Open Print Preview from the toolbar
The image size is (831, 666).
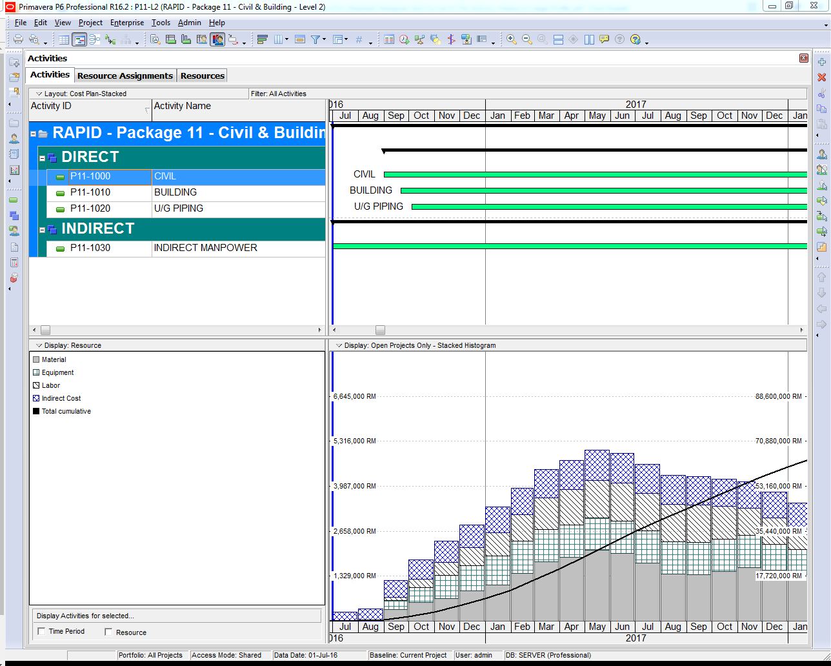click(34, 39)
